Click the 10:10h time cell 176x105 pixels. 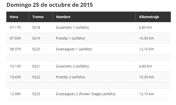click(15, 66)
